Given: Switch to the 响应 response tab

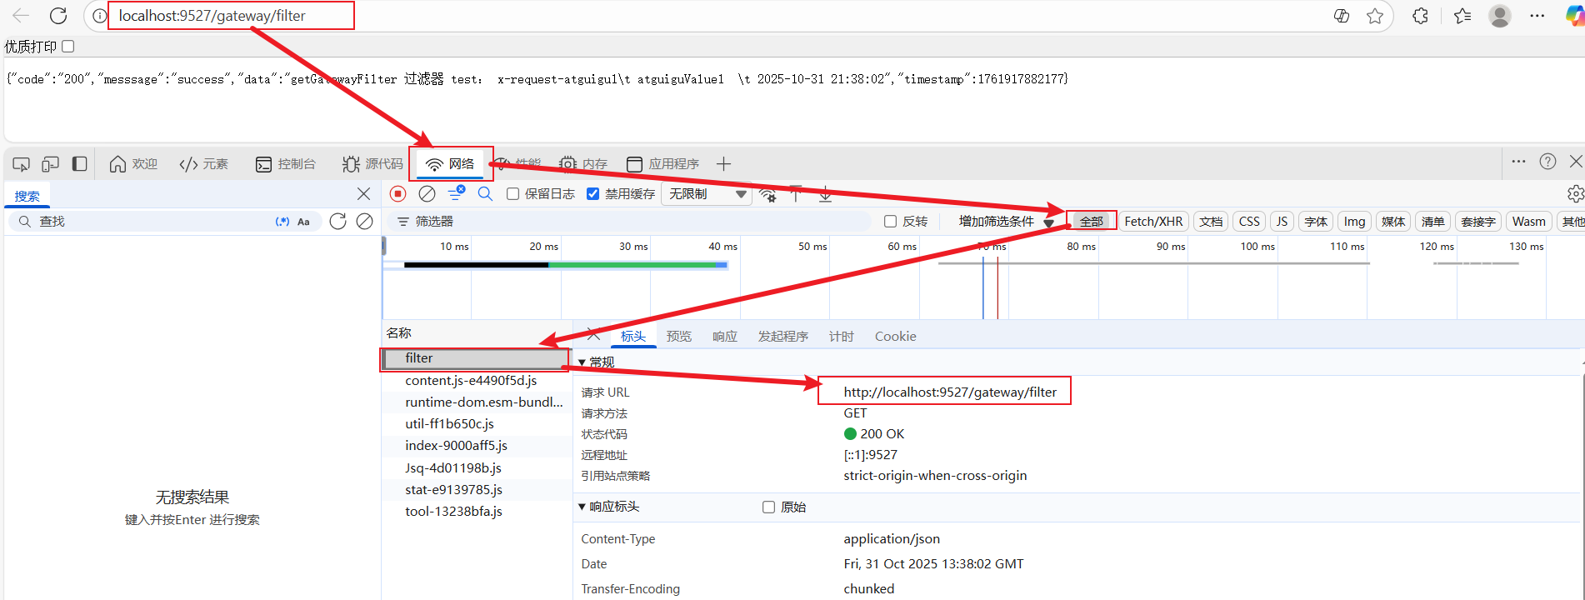Looking at the screenshot, I should click(x=725, y=337).
